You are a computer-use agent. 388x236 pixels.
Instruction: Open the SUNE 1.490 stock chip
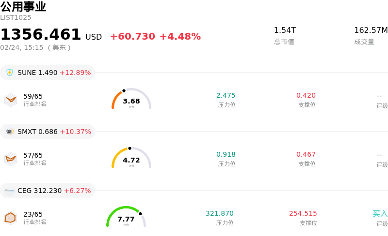point(48,73)
